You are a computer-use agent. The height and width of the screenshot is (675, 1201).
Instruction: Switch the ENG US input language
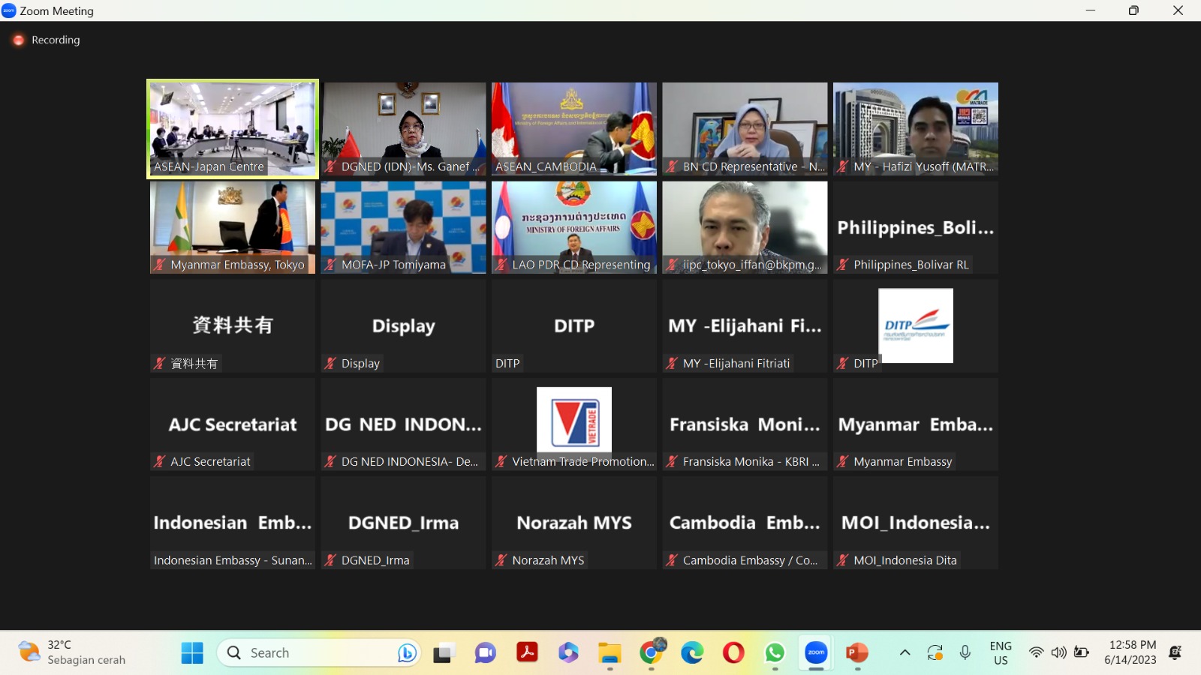[1001, 652]
